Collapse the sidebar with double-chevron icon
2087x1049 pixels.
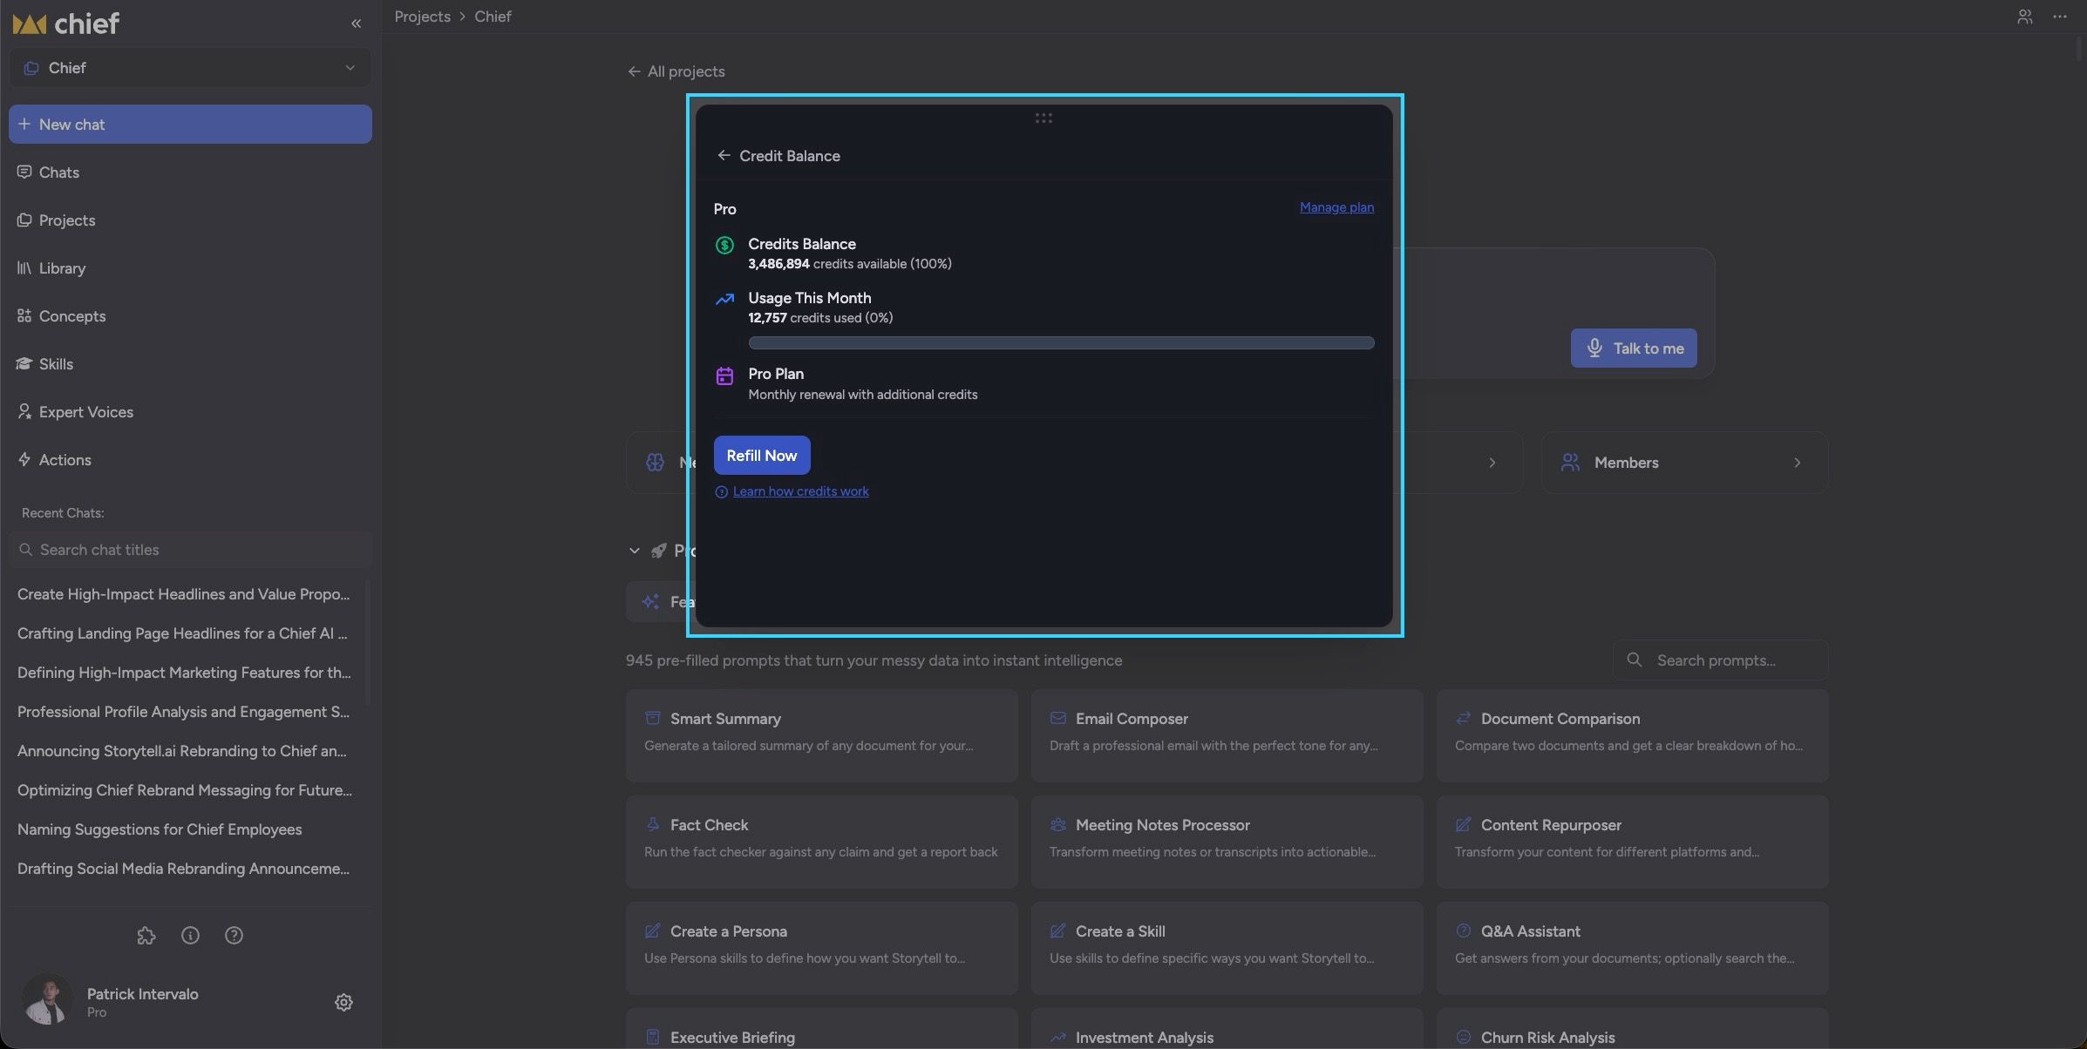tap(356, 24)
